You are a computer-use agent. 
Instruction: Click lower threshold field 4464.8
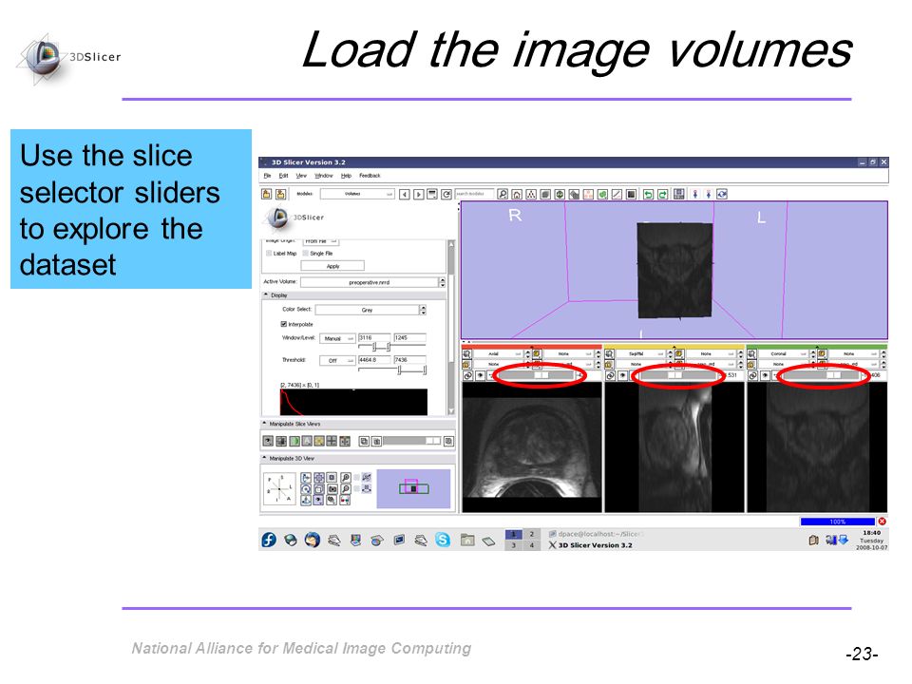pyautogui.click(x=374, y=360)
